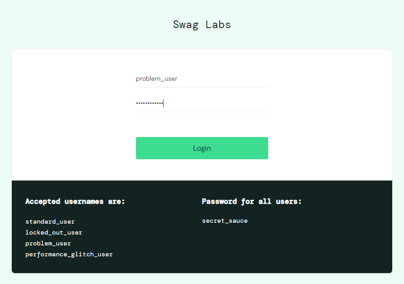Screen dimensions: 404x284
Task: Click the password dots in the field
Action: [149, 103]
